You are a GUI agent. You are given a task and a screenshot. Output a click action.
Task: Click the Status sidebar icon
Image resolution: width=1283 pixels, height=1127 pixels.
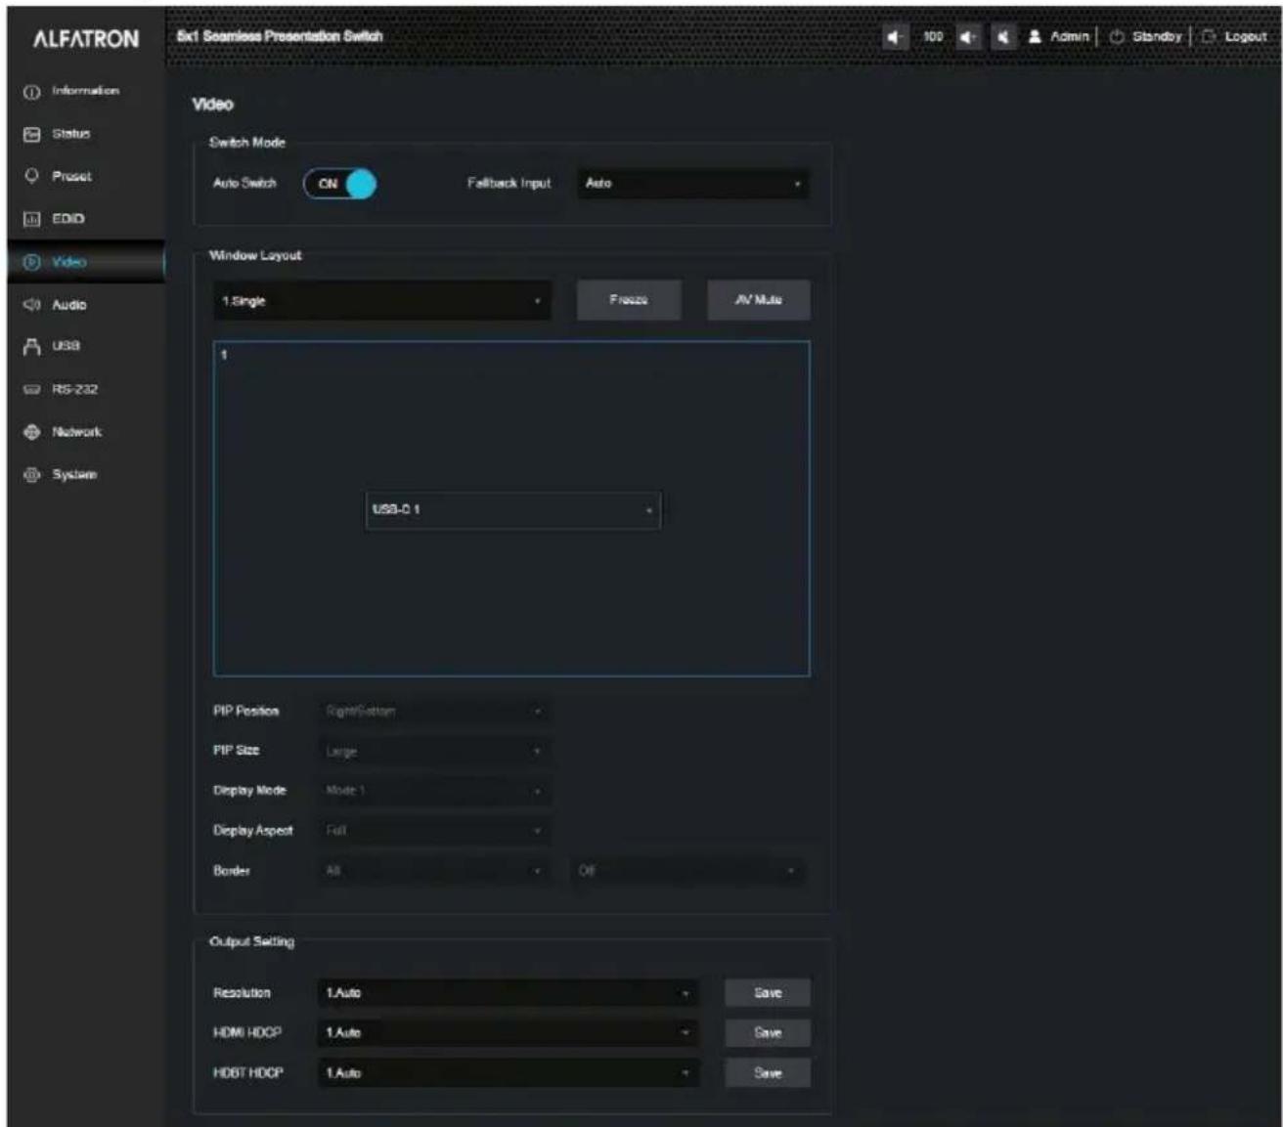coord(31,134)
